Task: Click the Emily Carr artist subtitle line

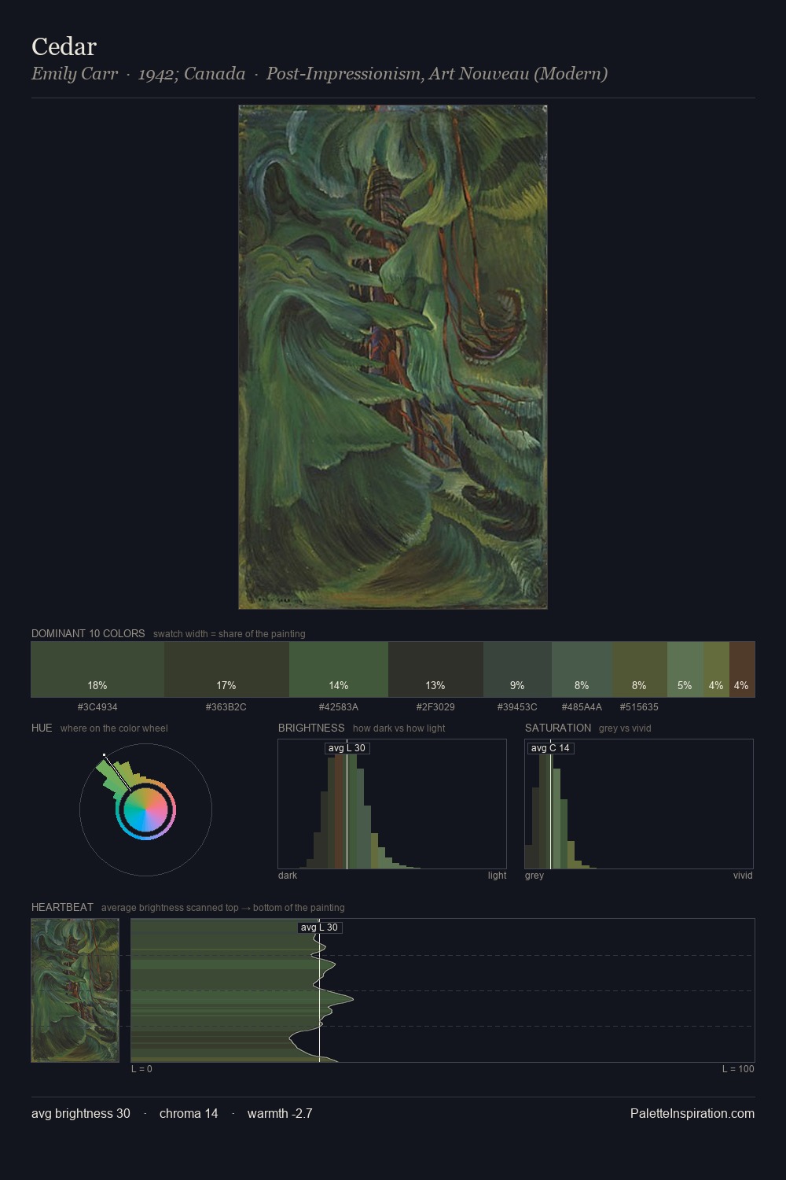Action: pos(319,74)
